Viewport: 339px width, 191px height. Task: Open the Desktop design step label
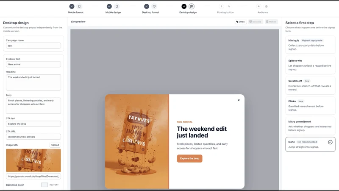tap(188, 12)
